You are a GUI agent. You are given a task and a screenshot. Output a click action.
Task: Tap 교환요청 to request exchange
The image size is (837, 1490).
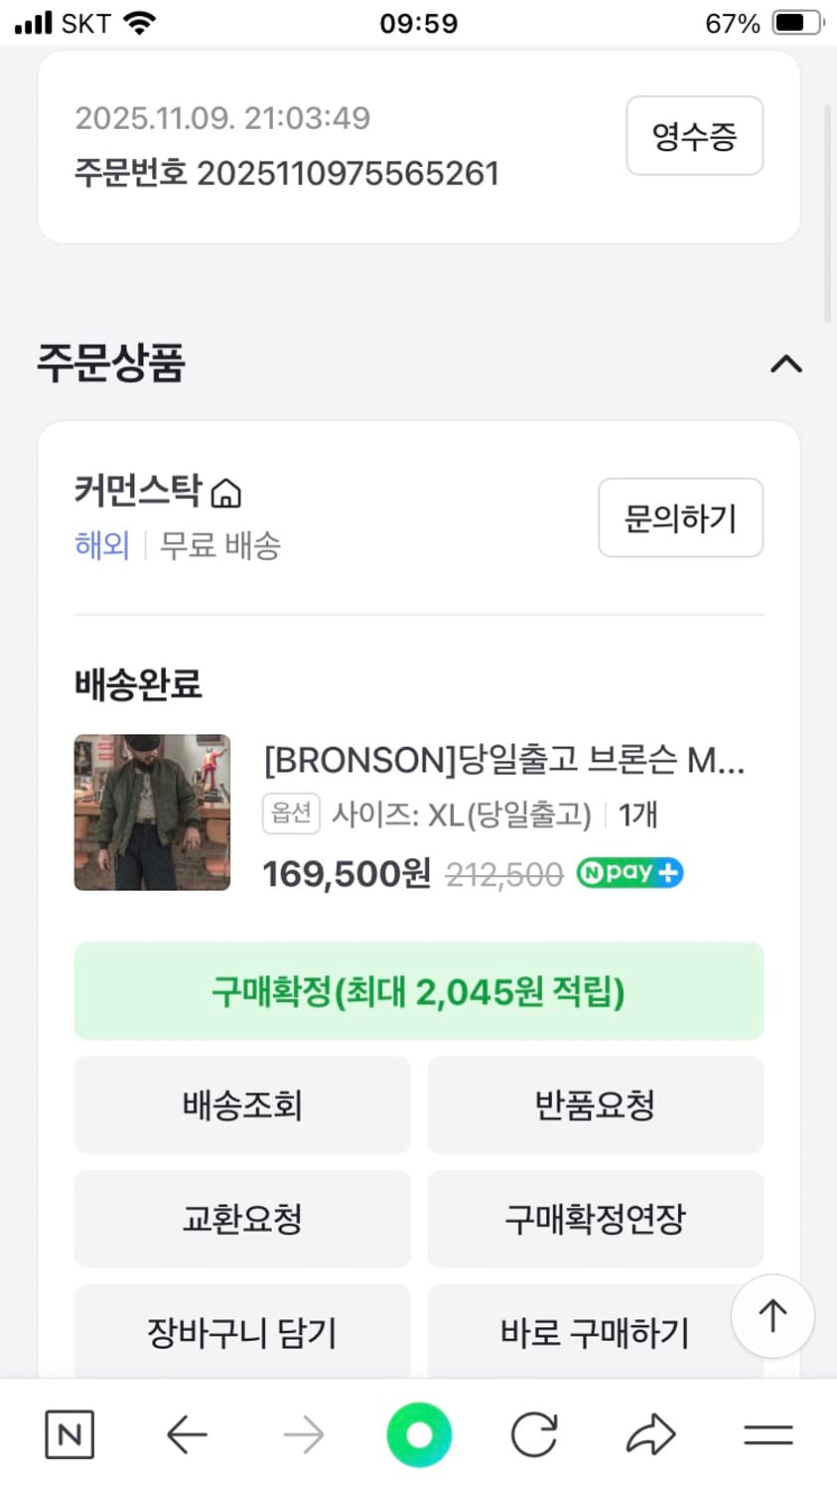pyautogui.click(x=242, y=1219)
